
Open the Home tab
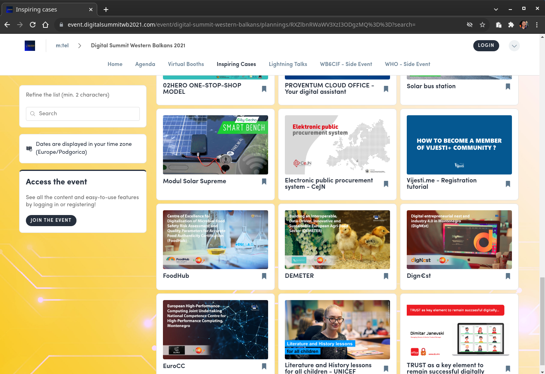tap(115, 64)
